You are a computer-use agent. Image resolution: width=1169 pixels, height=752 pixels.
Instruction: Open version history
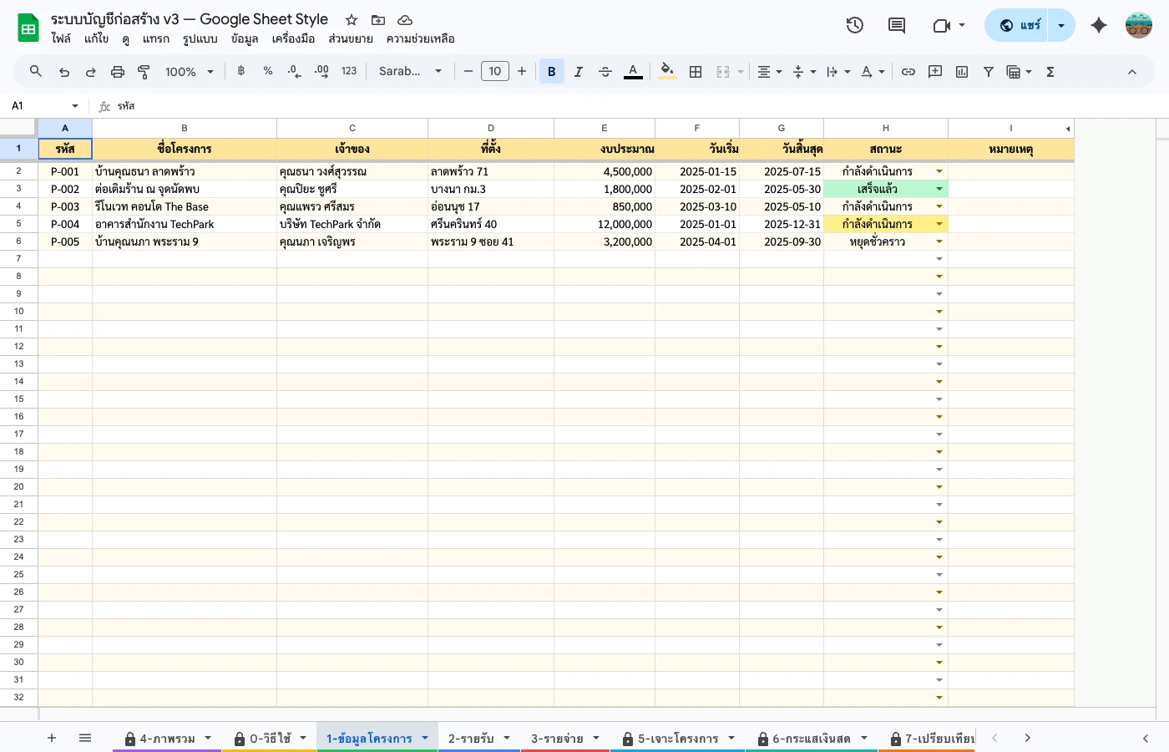[854, 25]
